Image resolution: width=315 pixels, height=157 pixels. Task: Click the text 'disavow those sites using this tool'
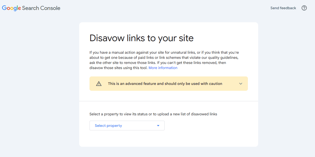tap(119, 68)
